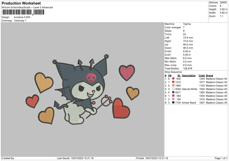Click the barcode under the worksheet title
This screenshot has height=161, width=229.
tap(23, 12)
